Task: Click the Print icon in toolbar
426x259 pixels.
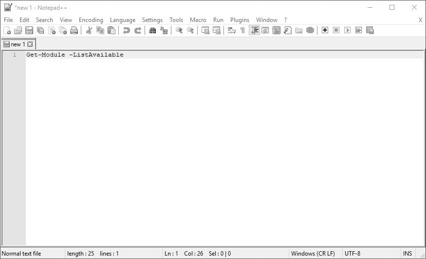Action: click(x=74, y=30)
